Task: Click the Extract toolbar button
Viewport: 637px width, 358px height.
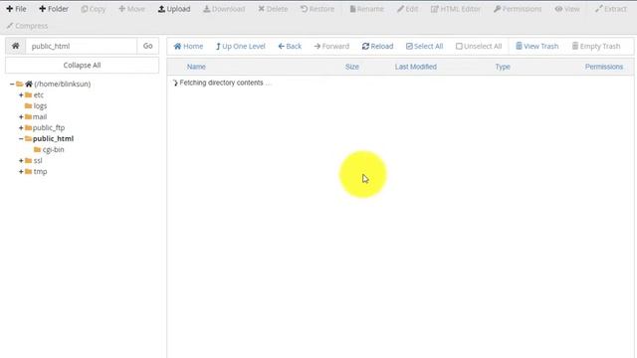Action: pos(610,9)
